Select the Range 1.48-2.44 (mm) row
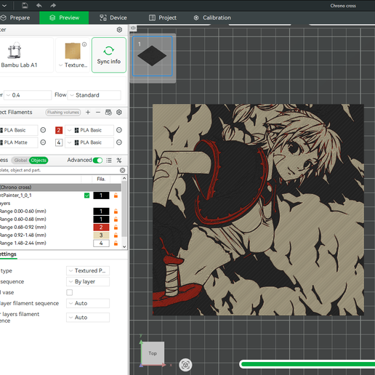Screen dimensions: 375x375 60,243
